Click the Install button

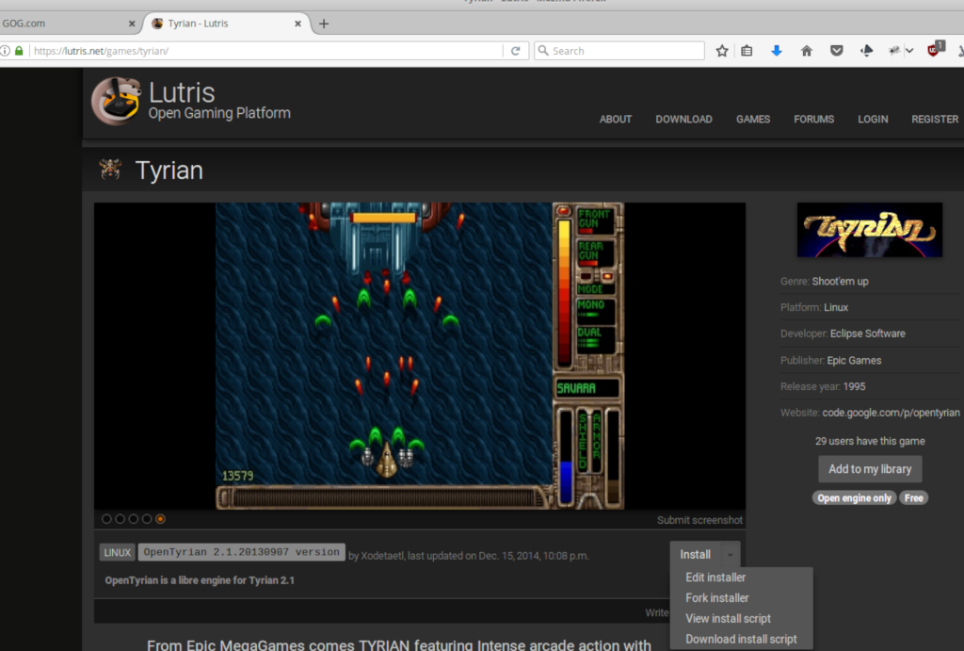click(x=696, y=554)
